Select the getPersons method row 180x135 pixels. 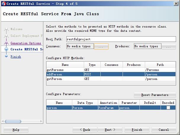click(x=111, y=70)
